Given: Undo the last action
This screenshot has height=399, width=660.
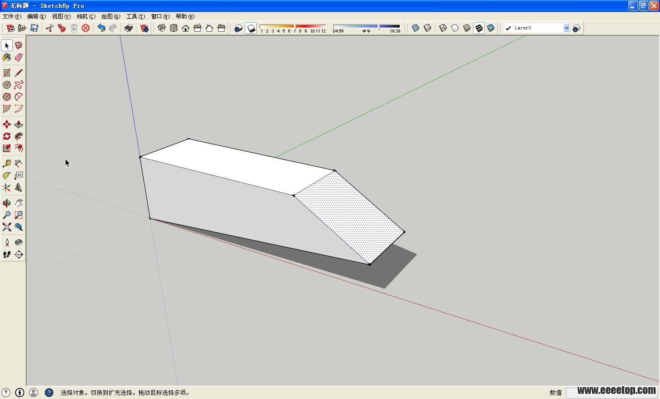Looking at the screenshot, I should pos(101,28).
